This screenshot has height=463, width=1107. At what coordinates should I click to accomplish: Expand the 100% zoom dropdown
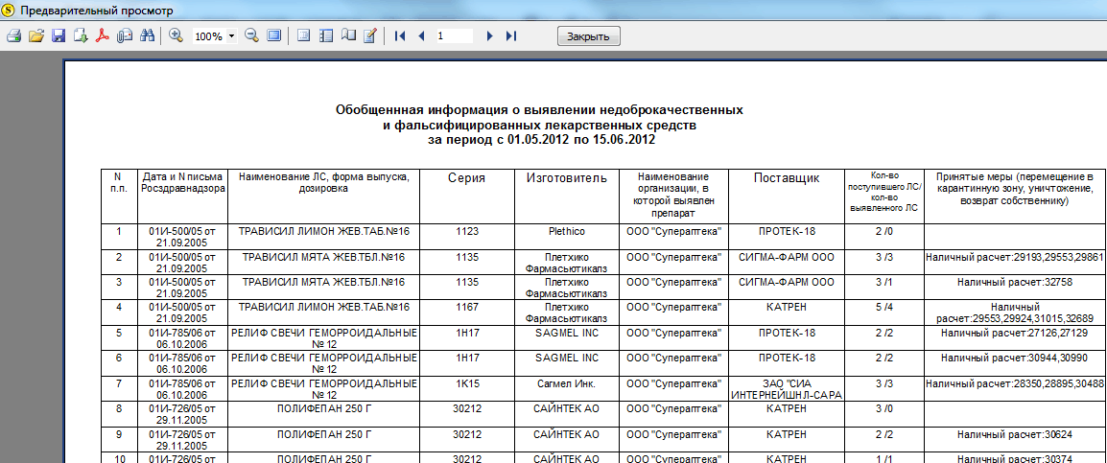pyautogui.click(x=232, y=36)
